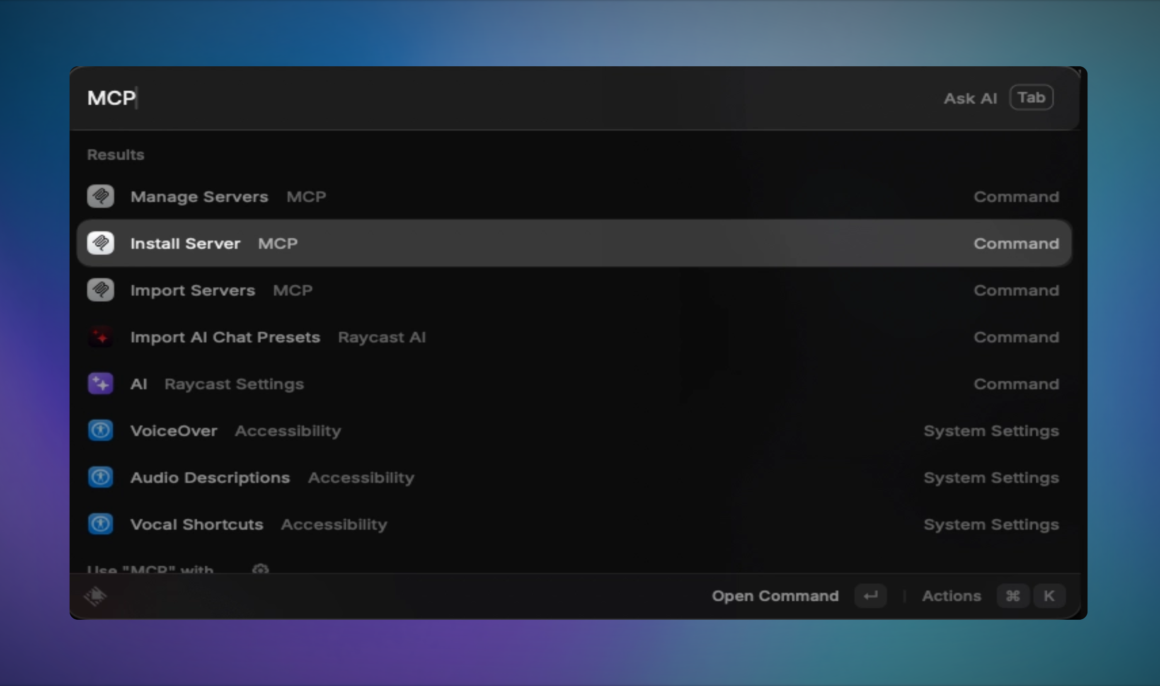Select the AI Raycast Settings result

574,384
